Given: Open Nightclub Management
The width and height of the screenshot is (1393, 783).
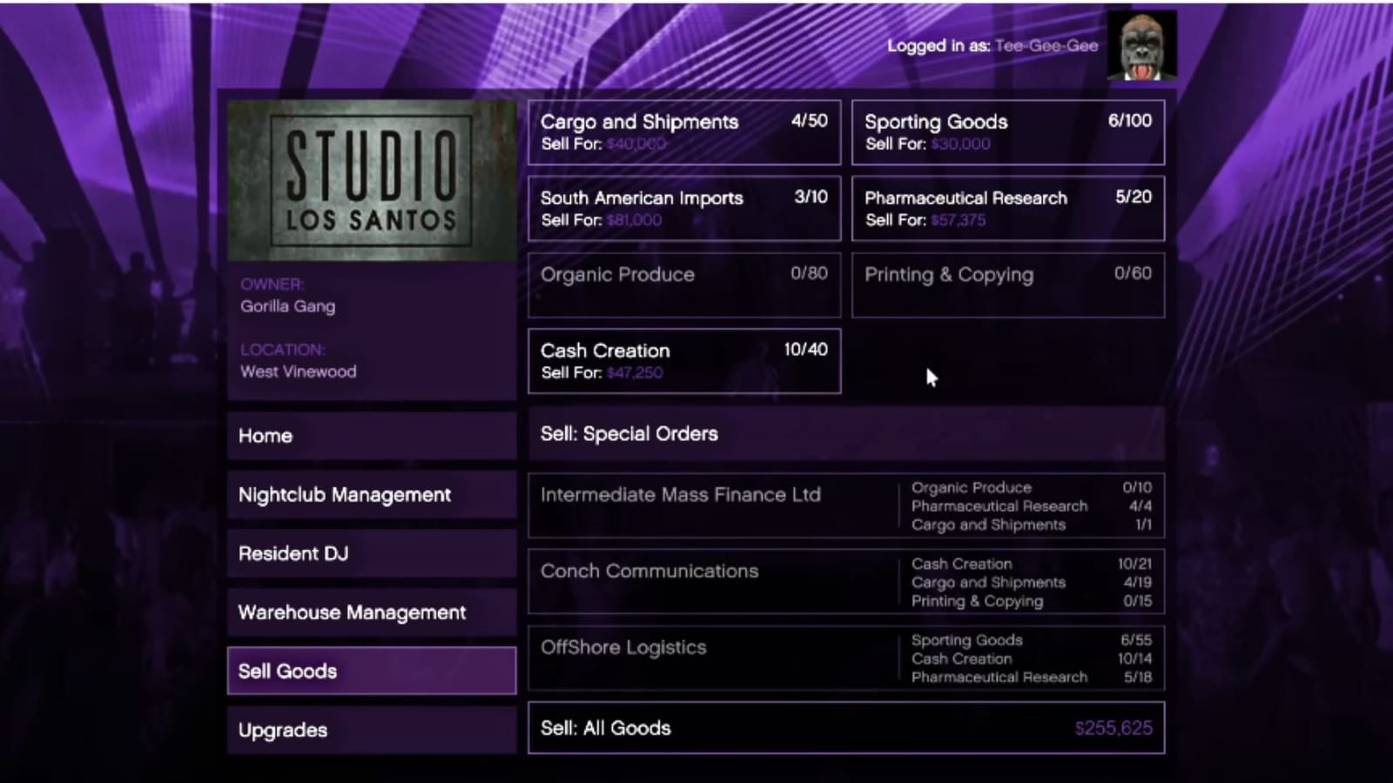Looking at the screenshot, I should 372,494.
